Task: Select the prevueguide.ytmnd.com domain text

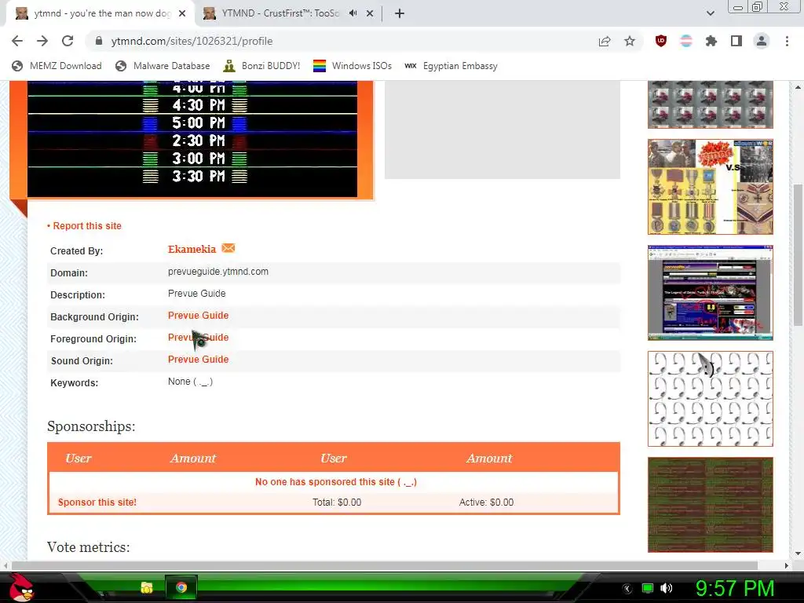Action: coord(218,271)
